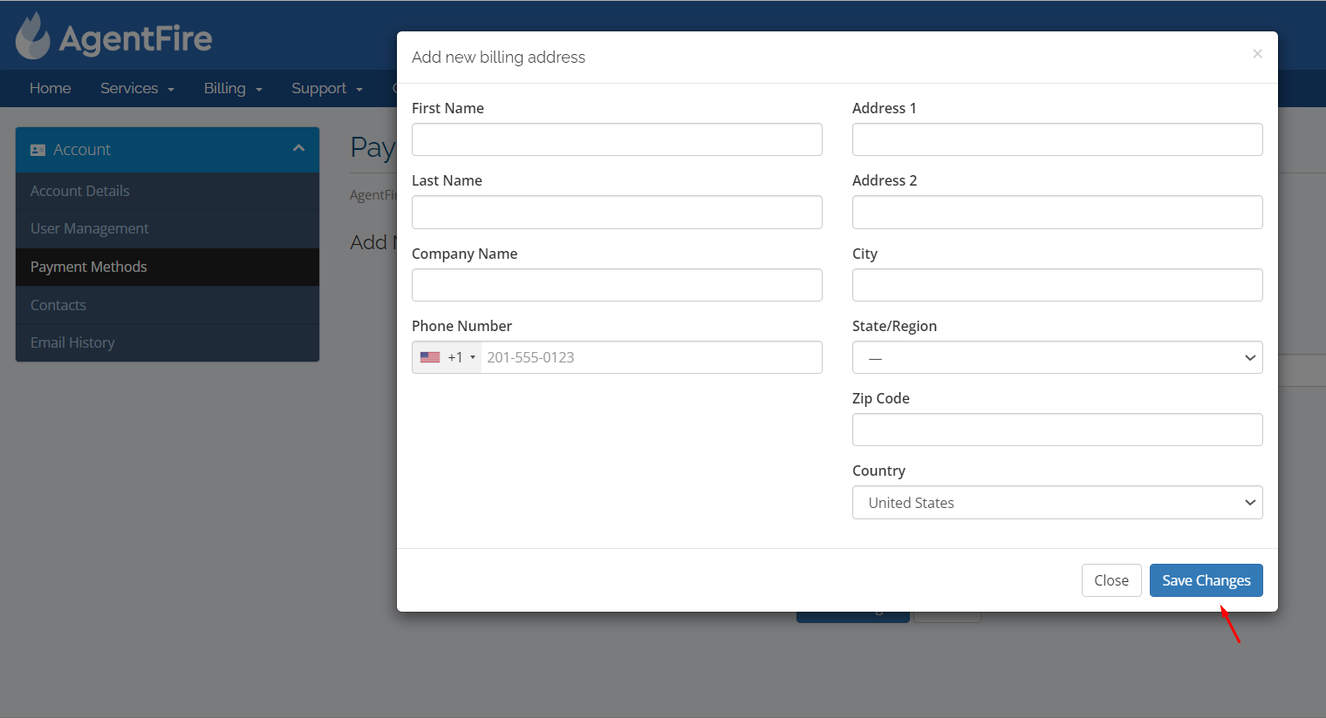Close the billing address dialog
1326x718 pixels.
tap(1111, 579)
